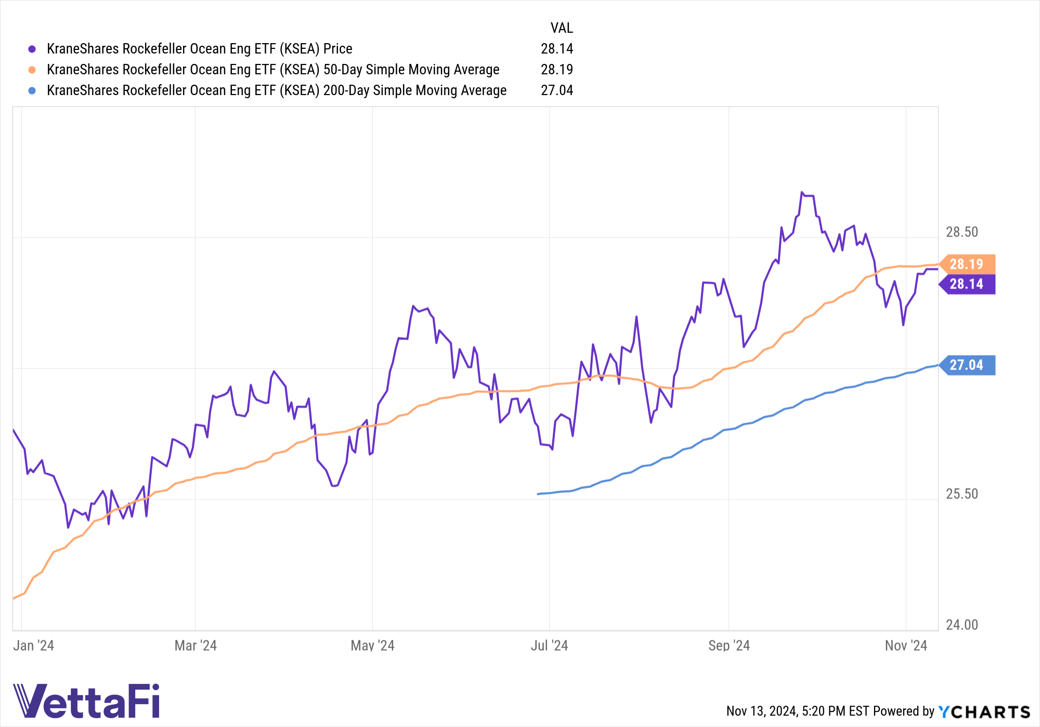The width and height of the screenshot is (1040, 727).
Task: Click the blue 27.04 end-of-line price flag
Action: tap(967, 365)
